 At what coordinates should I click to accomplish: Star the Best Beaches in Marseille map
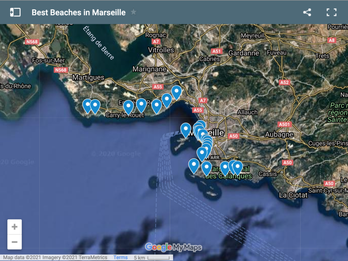133,12
